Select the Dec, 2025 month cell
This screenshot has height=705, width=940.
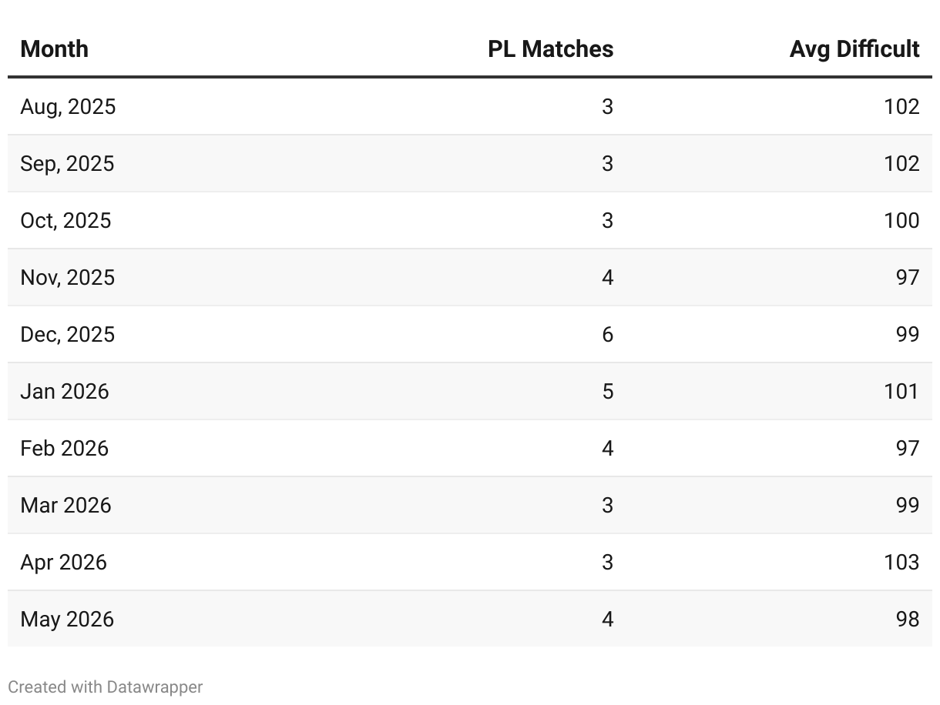[x=67, y=334]
